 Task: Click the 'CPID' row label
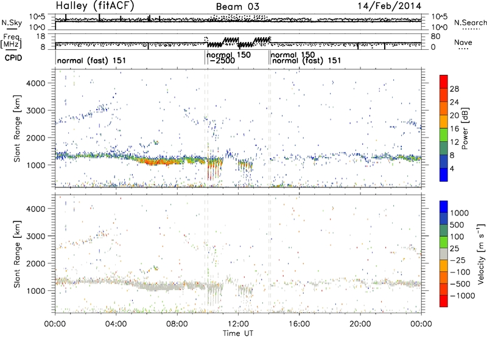13,58
